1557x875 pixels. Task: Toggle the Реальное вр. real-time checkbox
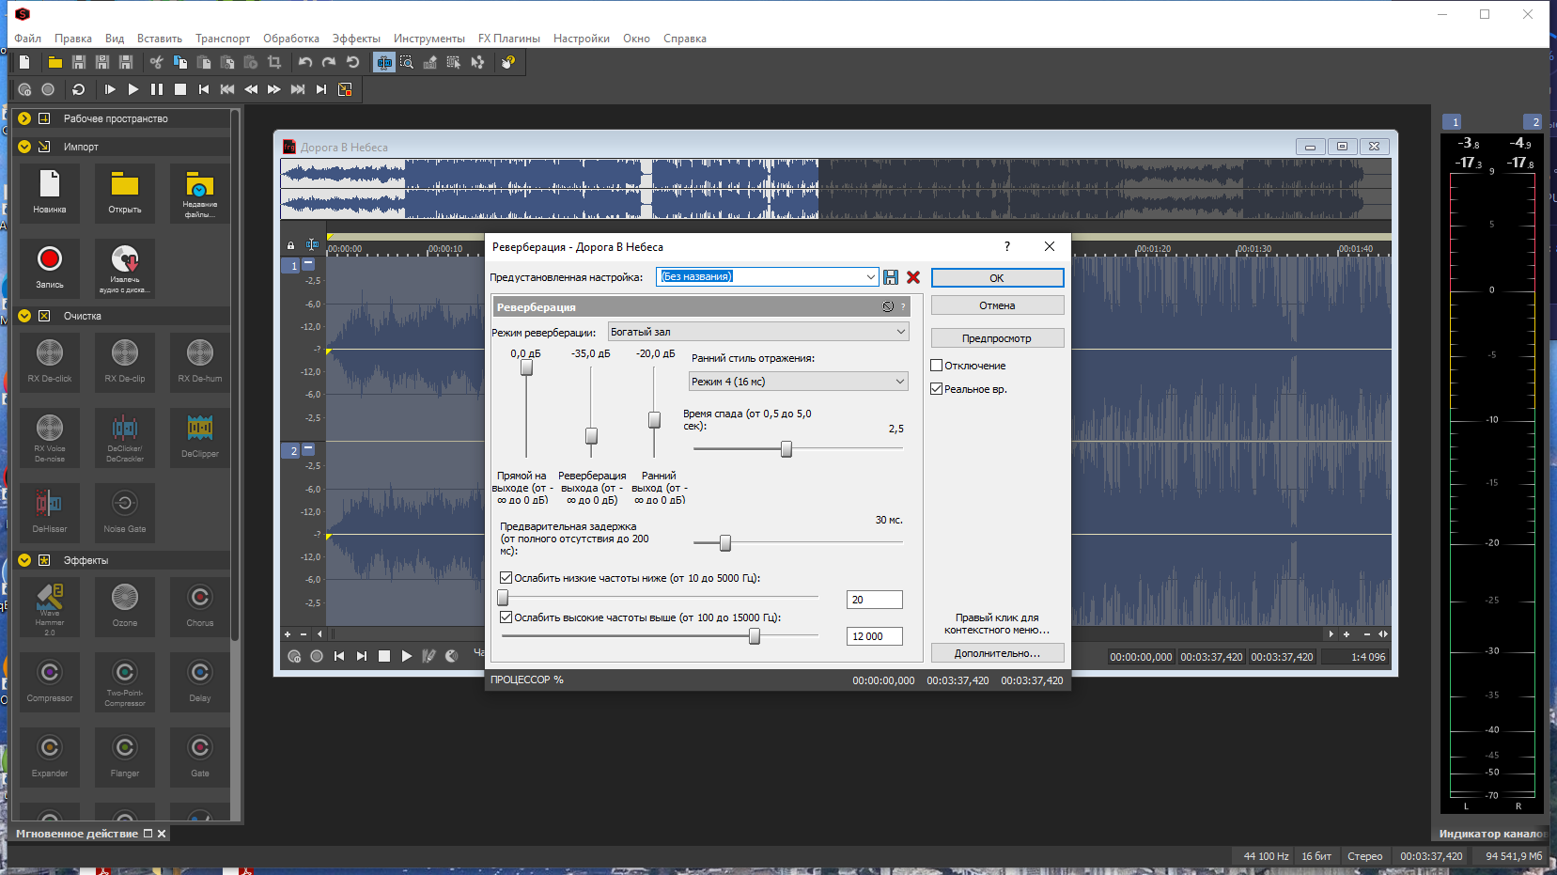[x=937, y=389]
